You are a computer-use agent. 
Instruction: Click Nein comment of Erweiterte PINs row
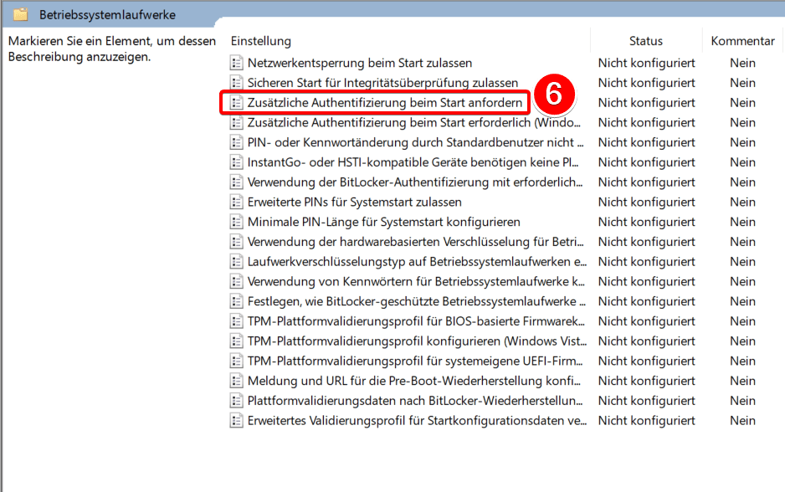[742, 202]
